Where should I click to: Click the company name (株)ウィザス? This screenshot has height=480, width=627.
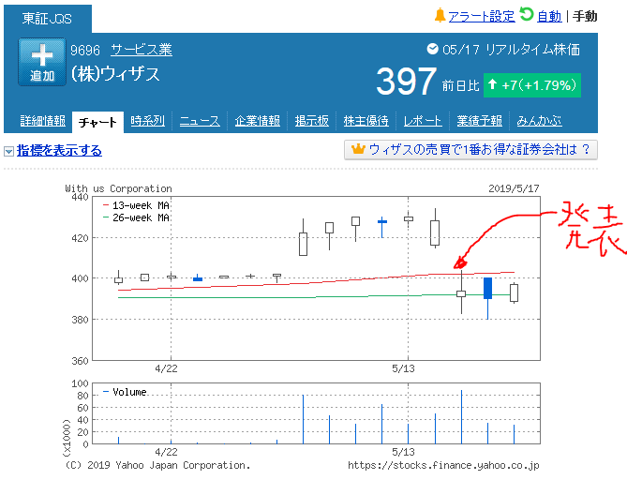(x=115, y=74)
